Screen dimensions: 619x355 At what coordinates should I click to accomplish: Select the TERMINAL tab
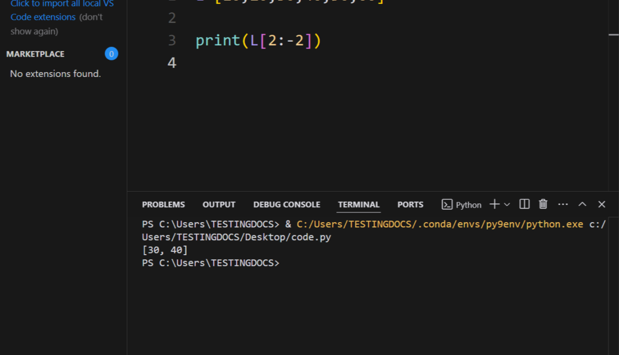[x=359, y=204]
